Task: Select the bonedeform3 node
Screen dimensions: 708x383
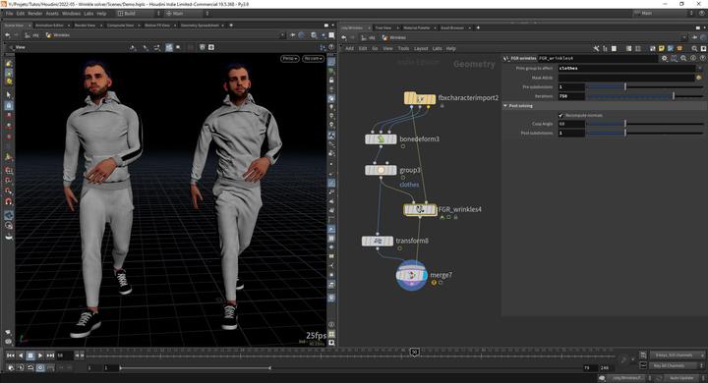Action: click(x=381, y=138)
